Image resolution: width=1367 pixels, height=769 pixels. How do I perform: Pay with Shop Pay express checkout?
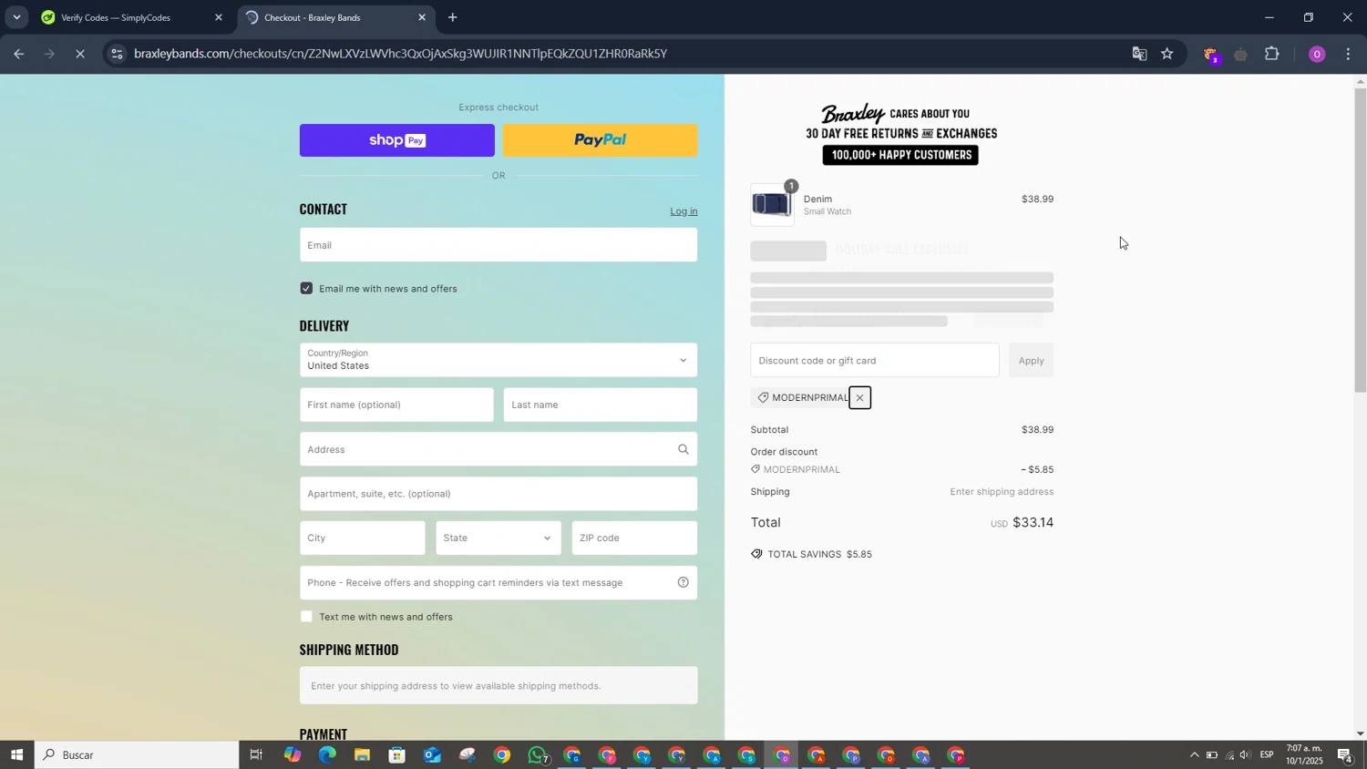(397, 140)
